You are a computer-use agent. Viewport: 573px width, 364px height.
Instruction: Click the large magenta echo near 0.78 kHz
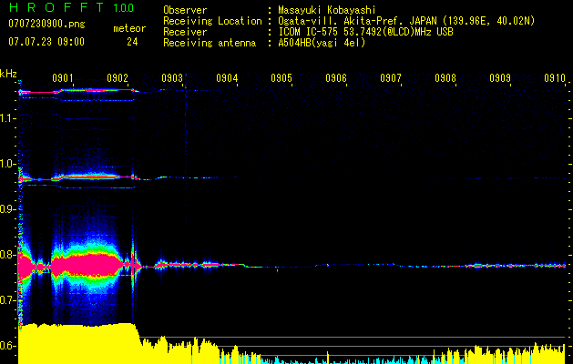87,265
